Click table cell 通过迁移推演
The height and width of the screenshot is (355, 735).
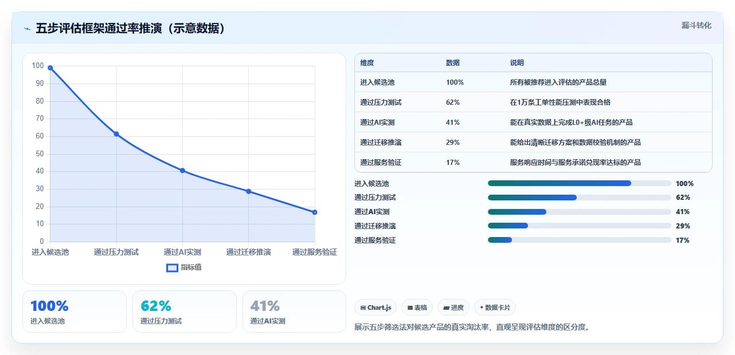[381, 143]
